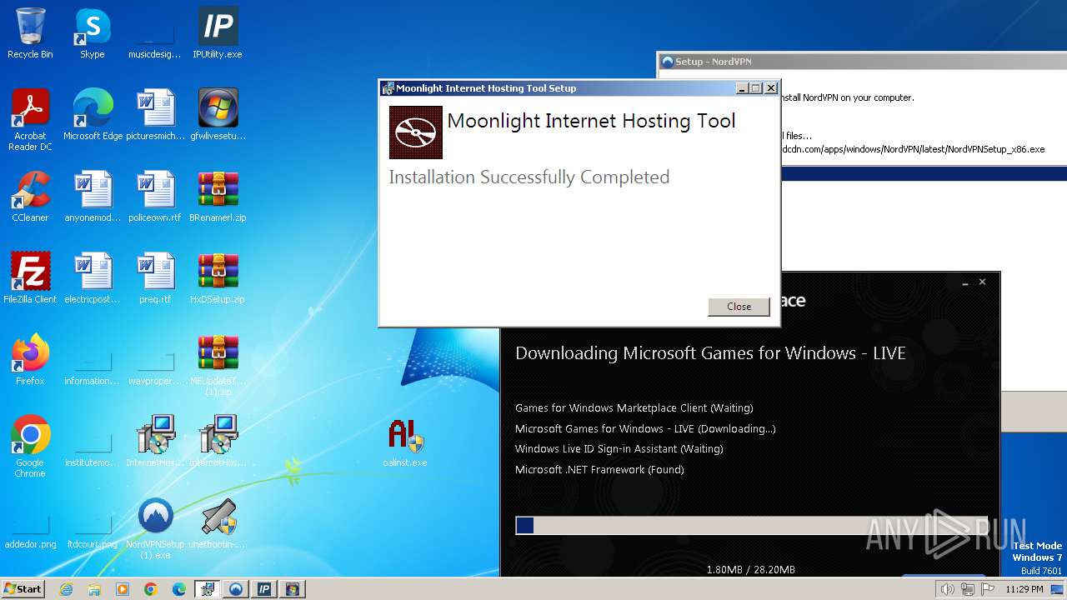Launch FileZilla Client shortcut

(30, 278)
